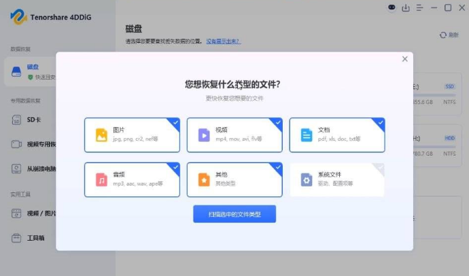Click the pink 音频 audio type icon
This screenshot has width=469, height=276.
tap(101, 179)
